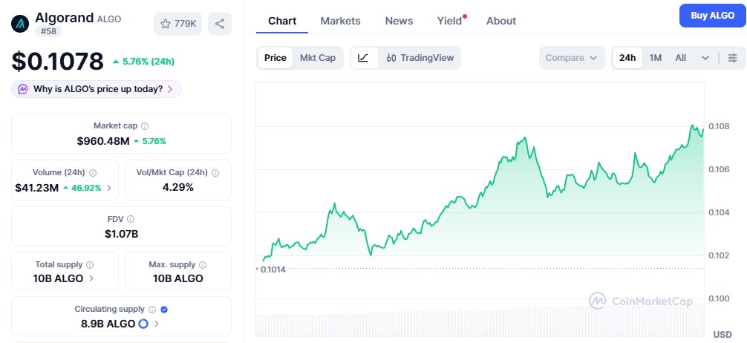Click the #58 rank badge
Screen dimensions: 747x343
click(x=48, y=31)
